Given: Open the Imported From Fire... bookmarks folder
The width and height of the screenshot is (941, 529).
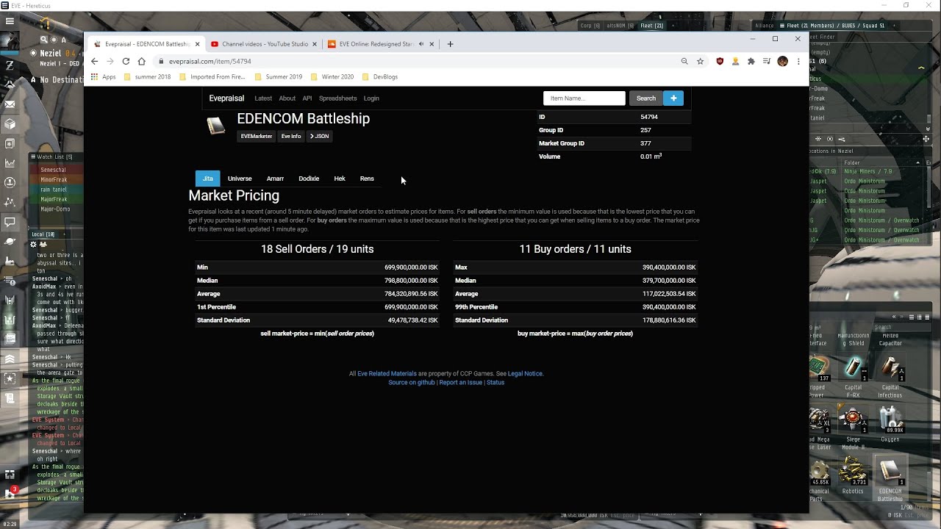Looking at the screenshot, I should point(212,77).
